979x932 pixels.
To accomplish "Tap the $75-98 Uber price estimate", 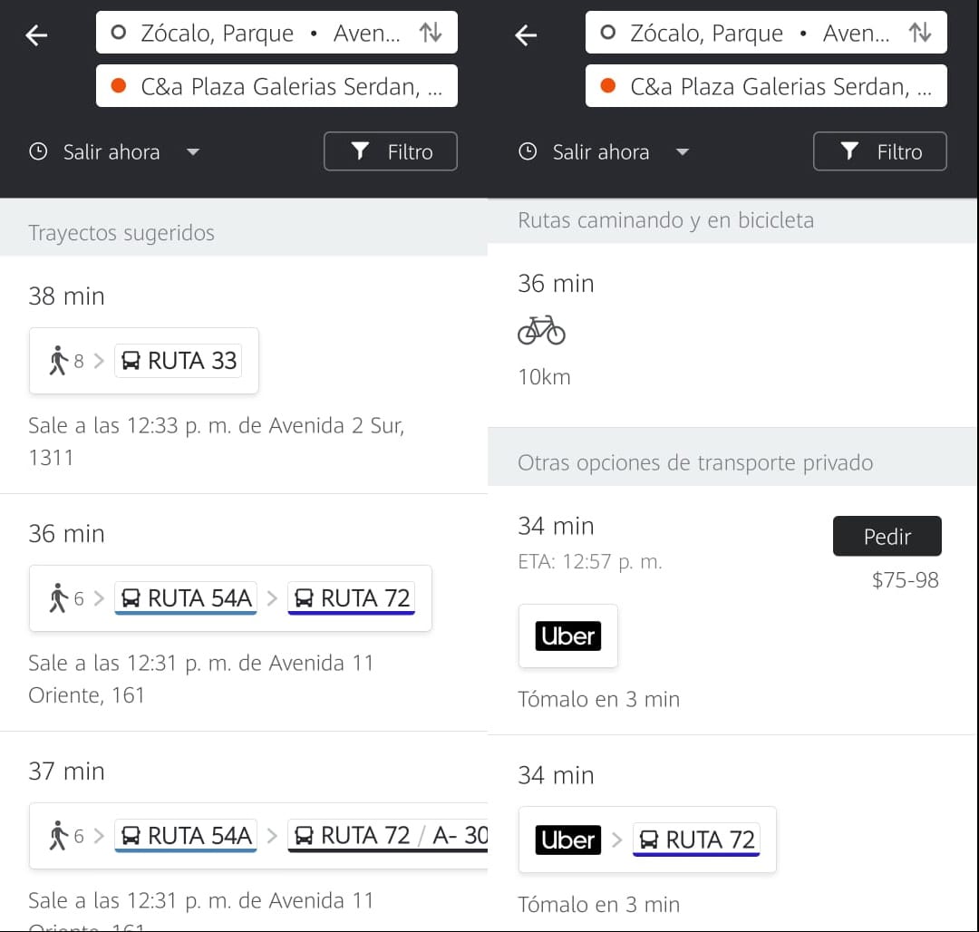I will [906, 580].
